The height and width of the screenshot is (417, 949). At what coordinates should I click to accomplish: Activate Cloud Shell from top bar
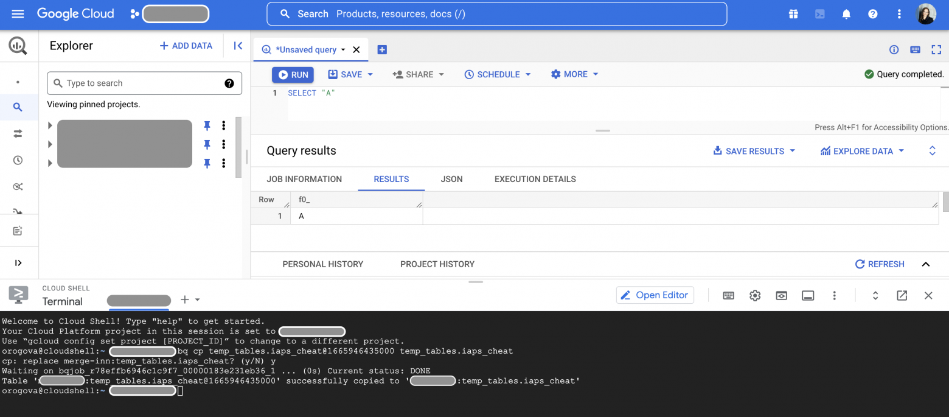[x=820, y=14]
